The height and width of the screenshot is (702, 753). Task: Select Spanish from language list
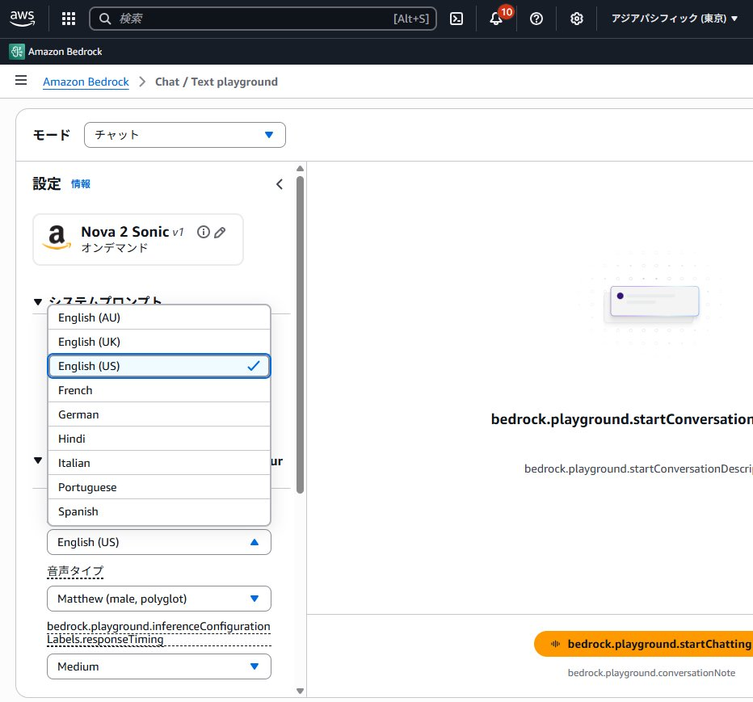point(159,511)
